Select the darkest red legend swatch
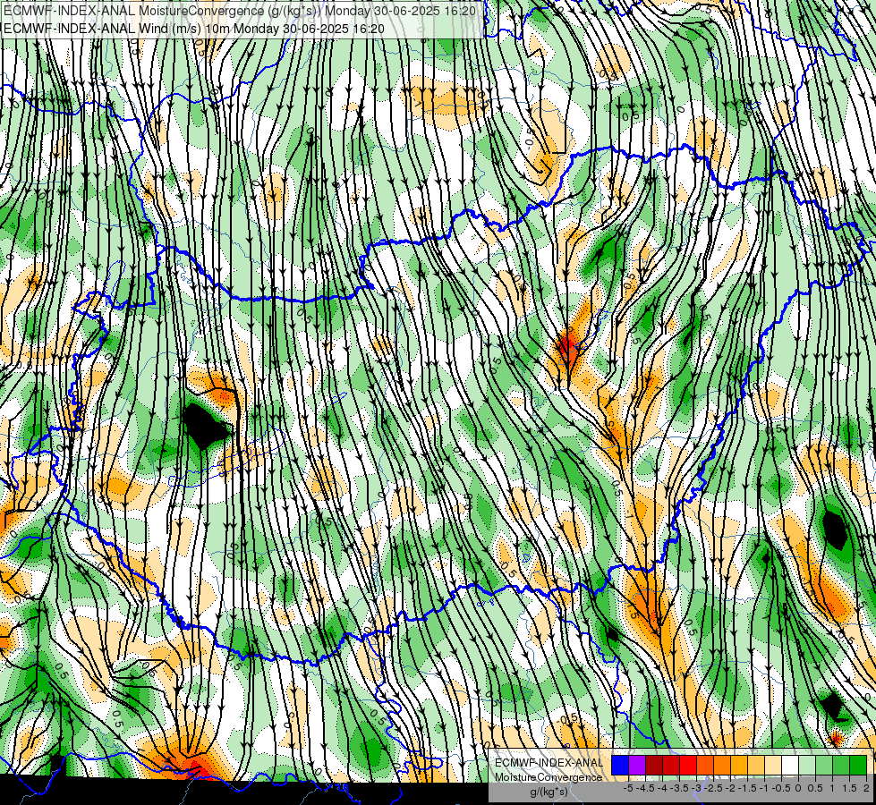Image resolution: width=876 pixels, height=805 pixels. pyautogui.click(x=654, y=765)
